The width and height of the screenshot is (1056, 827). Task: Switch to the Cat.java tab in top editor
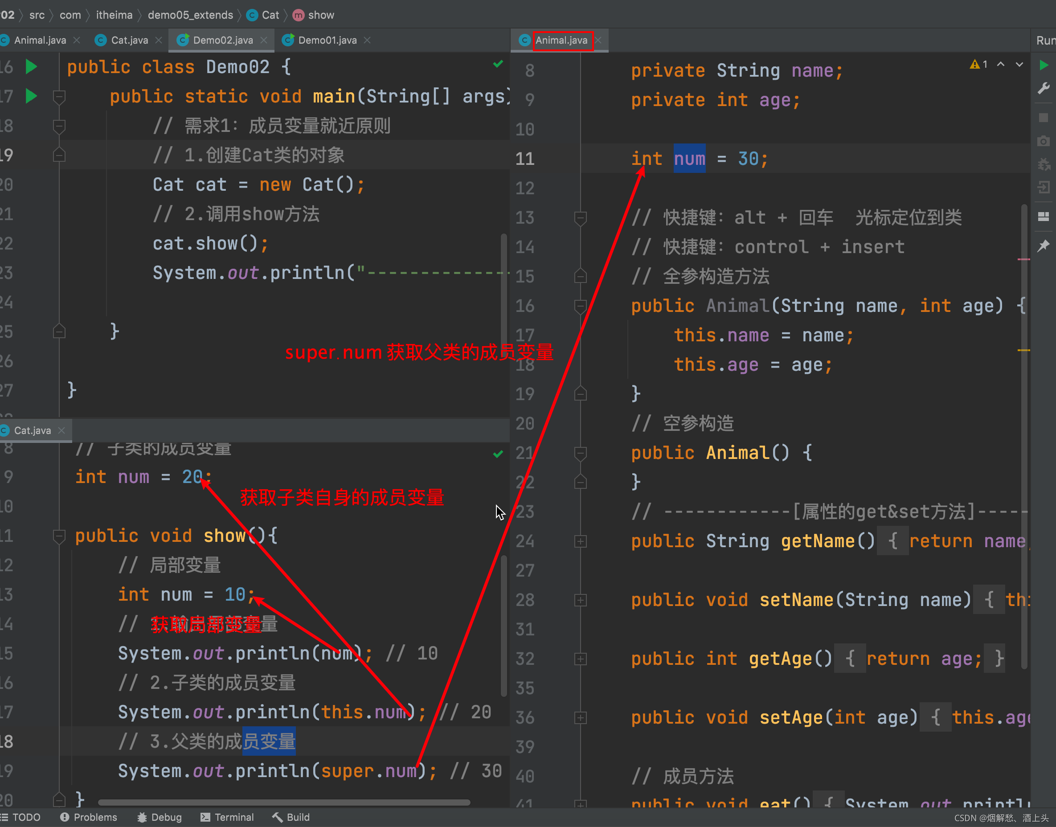pyautogui.click(x=129, y=40)
